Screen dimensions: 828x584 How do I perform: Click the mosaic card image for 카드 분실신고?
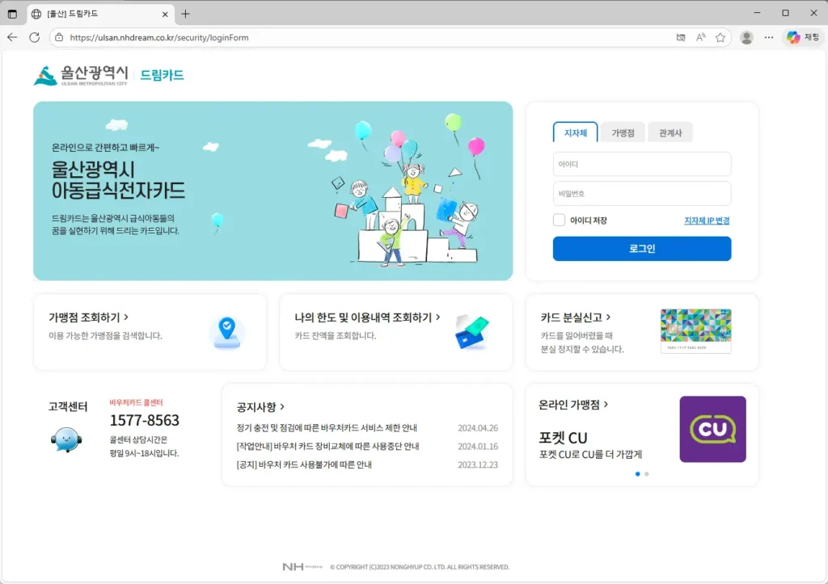[x=696, y=330]
